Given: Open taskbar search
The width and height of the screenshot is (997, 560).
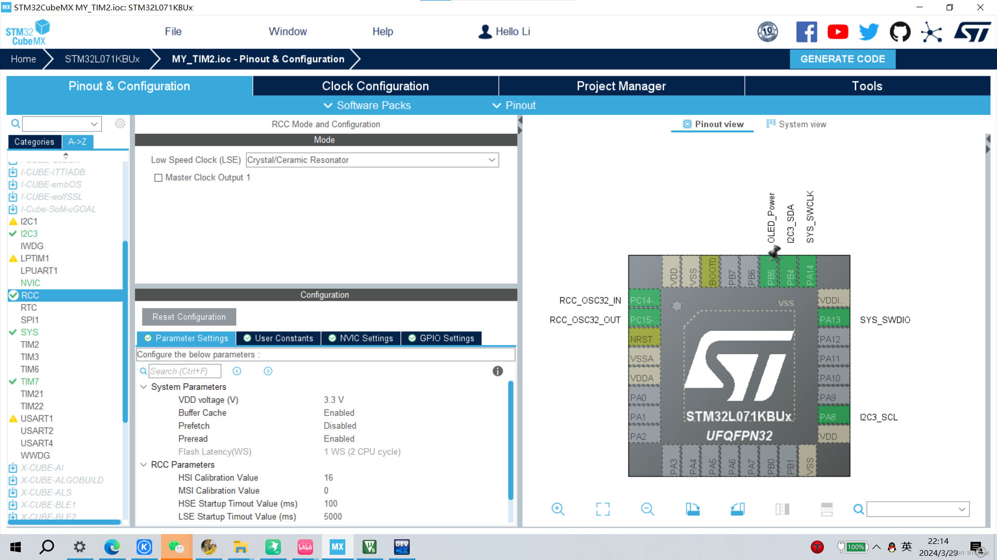Looking at the screenshot, I should pyautogui.click(x=47, y=547).
